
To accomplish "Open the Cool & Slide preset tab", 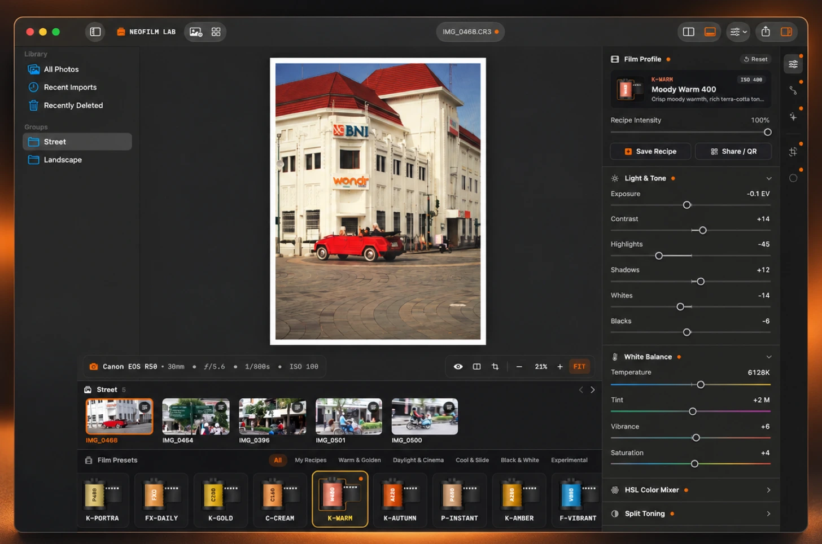I will point(472,460).
